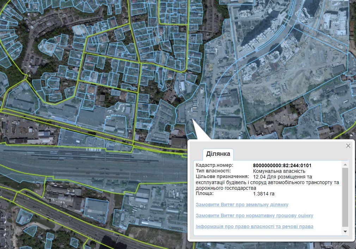Click the Тип власності label
The image size is (356, 249).
coord(213,171)
